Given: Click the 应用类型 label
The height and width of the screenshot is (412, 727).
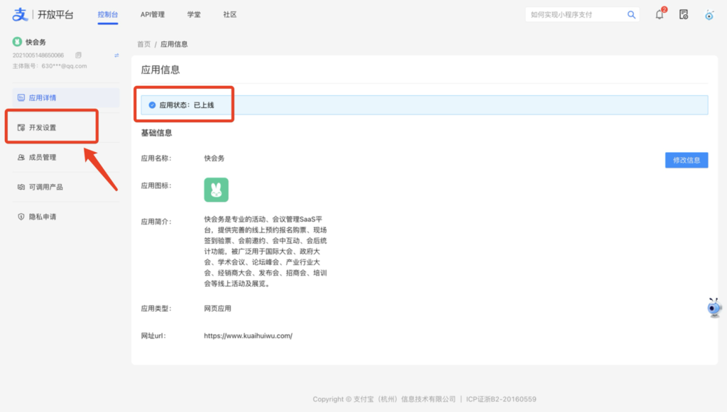Looking at the screenshot, I should 155,308.
